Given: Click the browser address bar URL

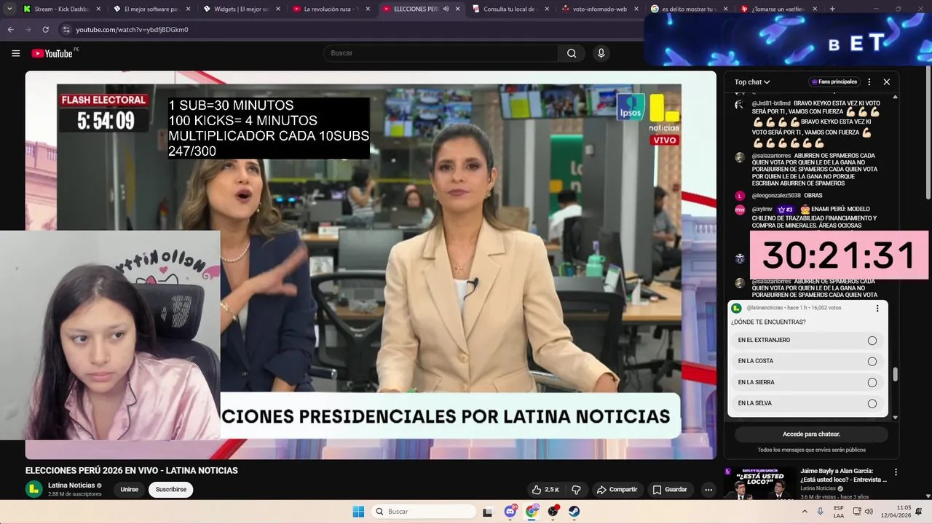Looking at the screenshot, I should (x=132, y=30).
